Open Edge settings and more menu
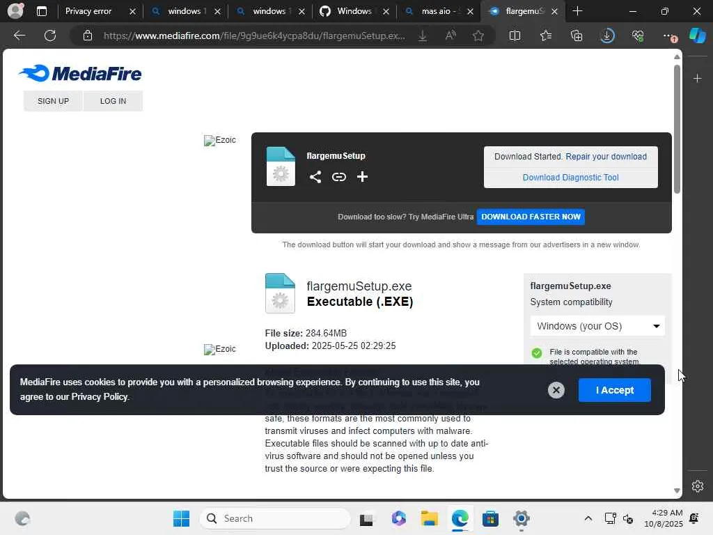This screenshot has width=713, height=535. (669, 36)
